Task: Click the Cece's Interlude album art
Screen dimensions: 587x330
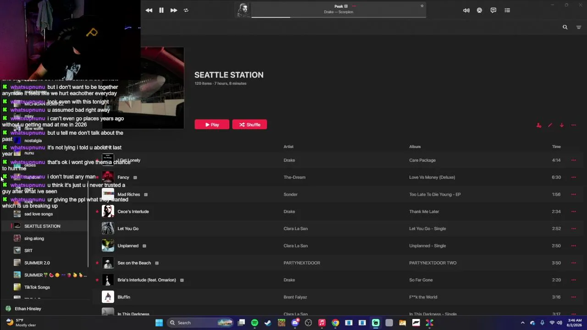Action: click(108, 211)
